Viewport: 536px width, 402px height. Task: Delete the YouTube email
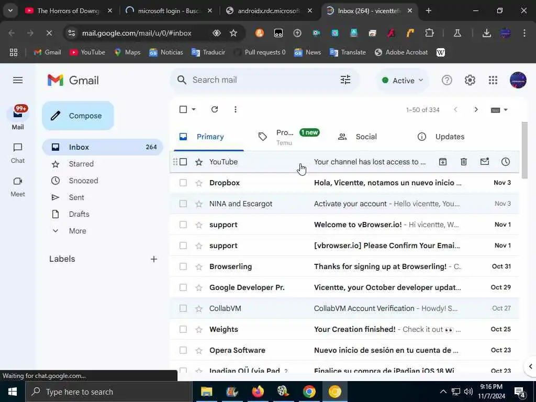click(x=464, y=162)
